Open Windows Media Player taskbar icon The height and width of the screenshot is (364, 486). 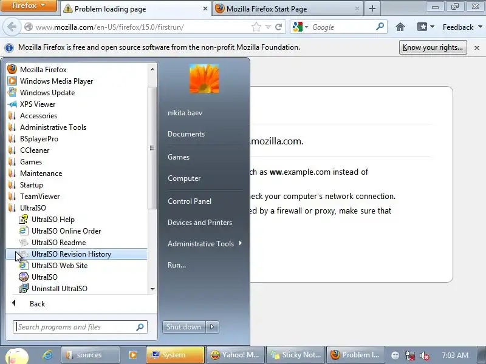132,355
